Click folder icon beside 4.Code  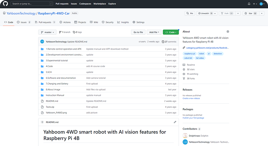(x=42, y=66)
